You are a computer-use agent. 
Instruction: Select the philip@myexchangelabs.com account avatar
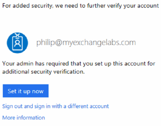17,43
